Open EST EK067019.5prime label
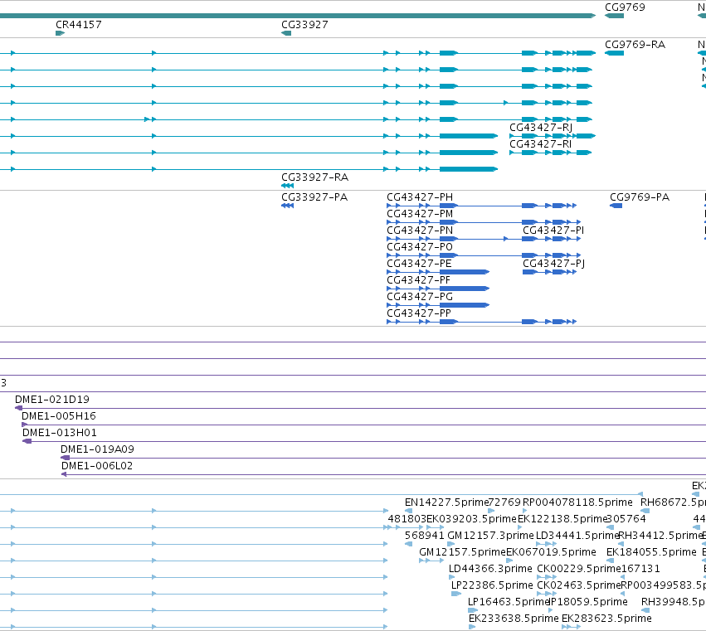 pyautogui.click(x=551, y=552)
